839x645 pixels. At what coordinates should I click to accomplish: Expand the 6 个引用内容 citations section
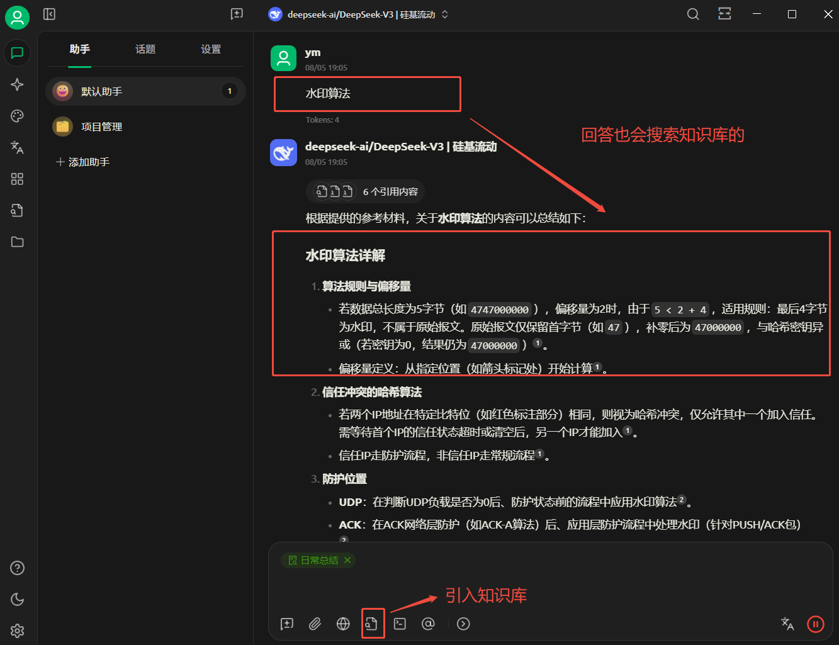tap(365, 191)
